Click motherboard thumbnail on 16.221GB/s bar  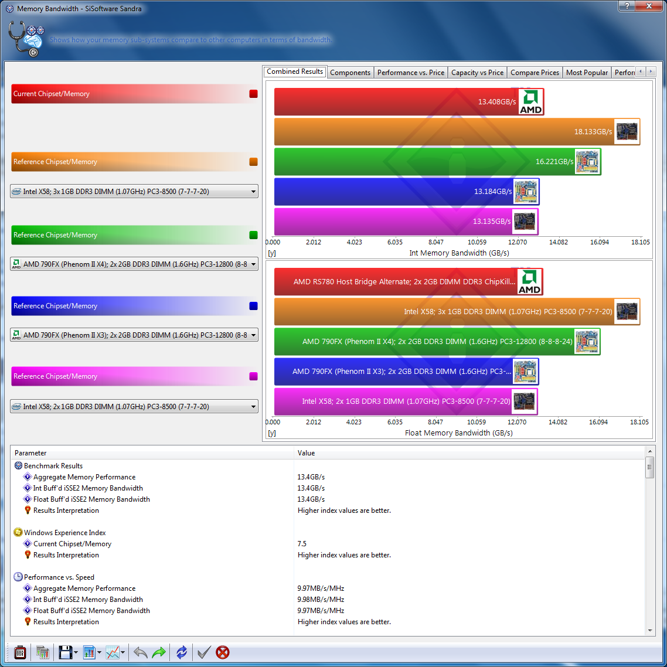[x=587, y=162]
